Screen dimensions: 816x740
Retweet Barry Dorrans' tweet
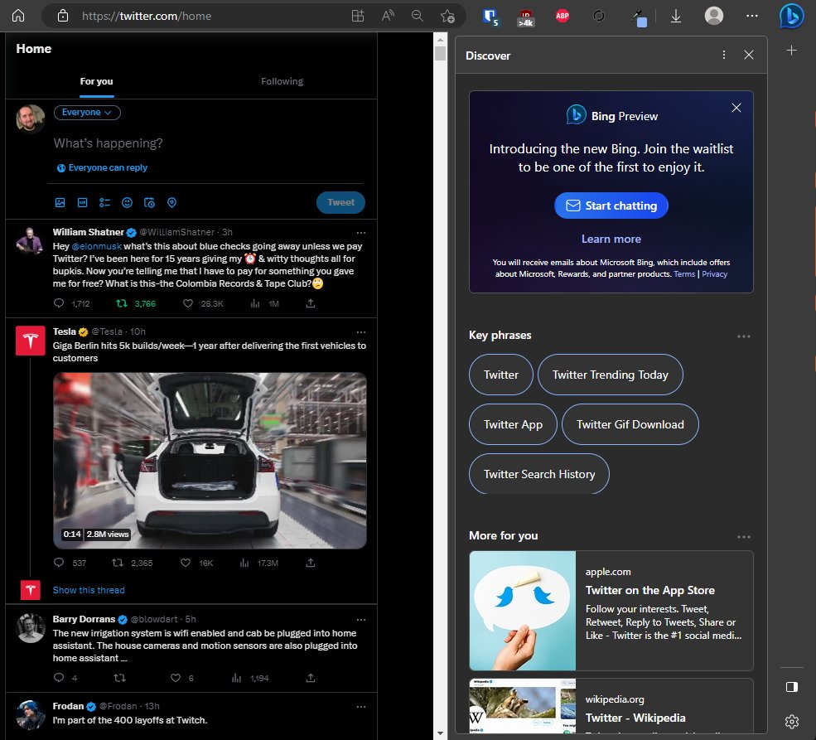tap(119, 678)
